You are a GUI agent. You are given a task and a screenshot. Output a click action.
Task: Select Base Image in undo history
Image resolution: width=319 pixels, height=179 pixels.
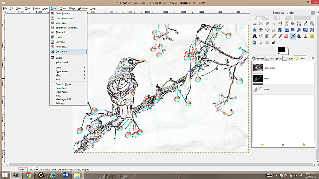pos(283,68)
